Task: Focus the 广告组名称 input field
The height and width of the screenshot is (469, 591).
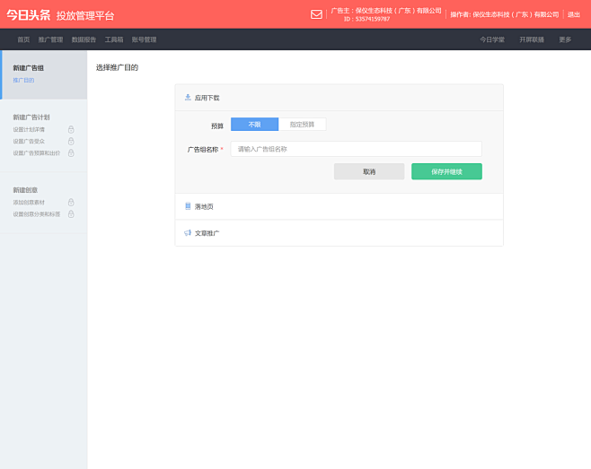Action: click(x=356, y=149)
